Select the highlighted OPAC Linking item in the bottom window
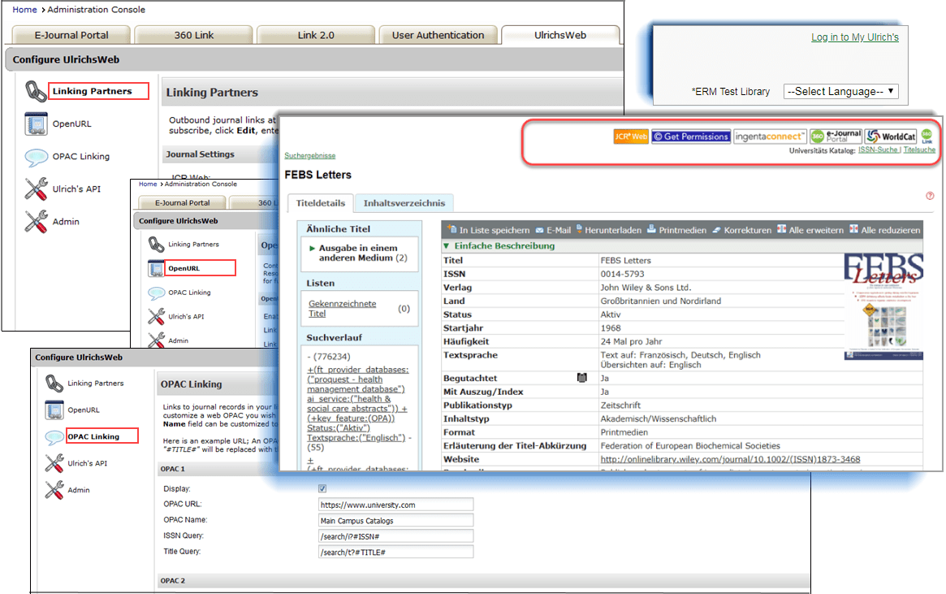 pyautogui.click(x=93, y=436)
